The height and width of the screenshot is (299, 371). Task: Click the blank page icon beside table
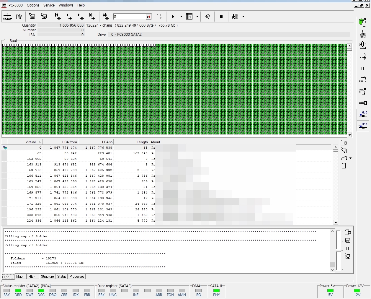344,166
